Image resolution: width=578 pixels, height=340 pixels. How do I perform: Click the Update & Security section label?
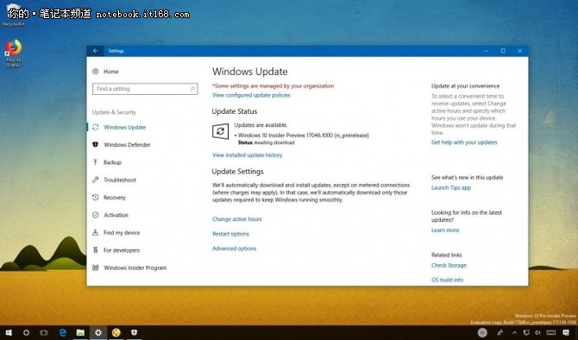114,112
